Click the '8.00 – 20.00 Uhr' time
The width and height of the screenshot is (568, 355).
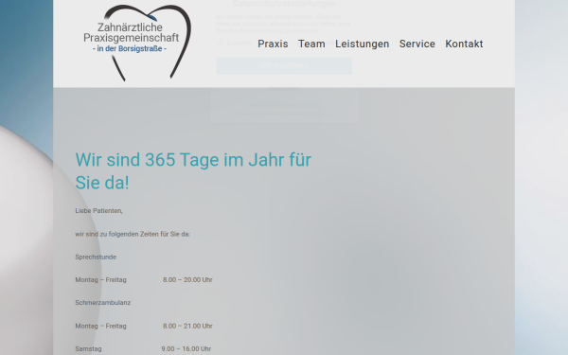(x=187, y=279)
